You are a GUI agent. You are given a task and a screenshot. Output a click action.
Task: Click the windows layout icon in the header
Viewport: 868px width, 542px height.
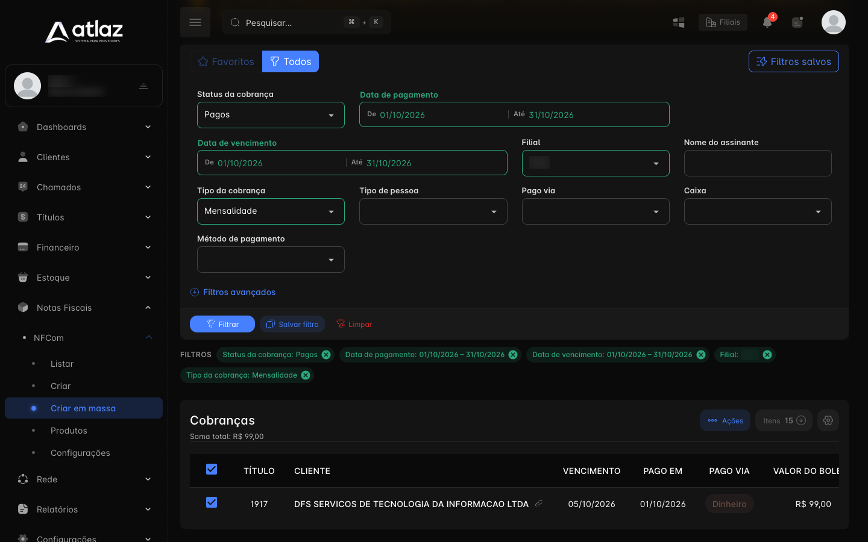[679, 22]
